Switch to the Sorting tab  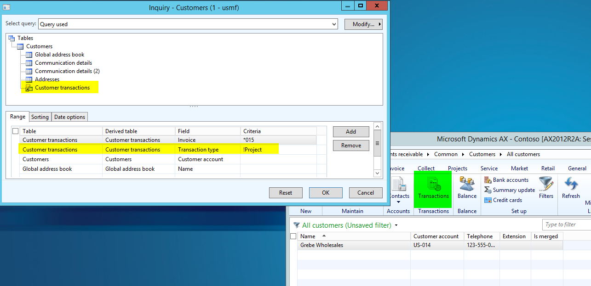pyautogui.click(x=40, y=117)
